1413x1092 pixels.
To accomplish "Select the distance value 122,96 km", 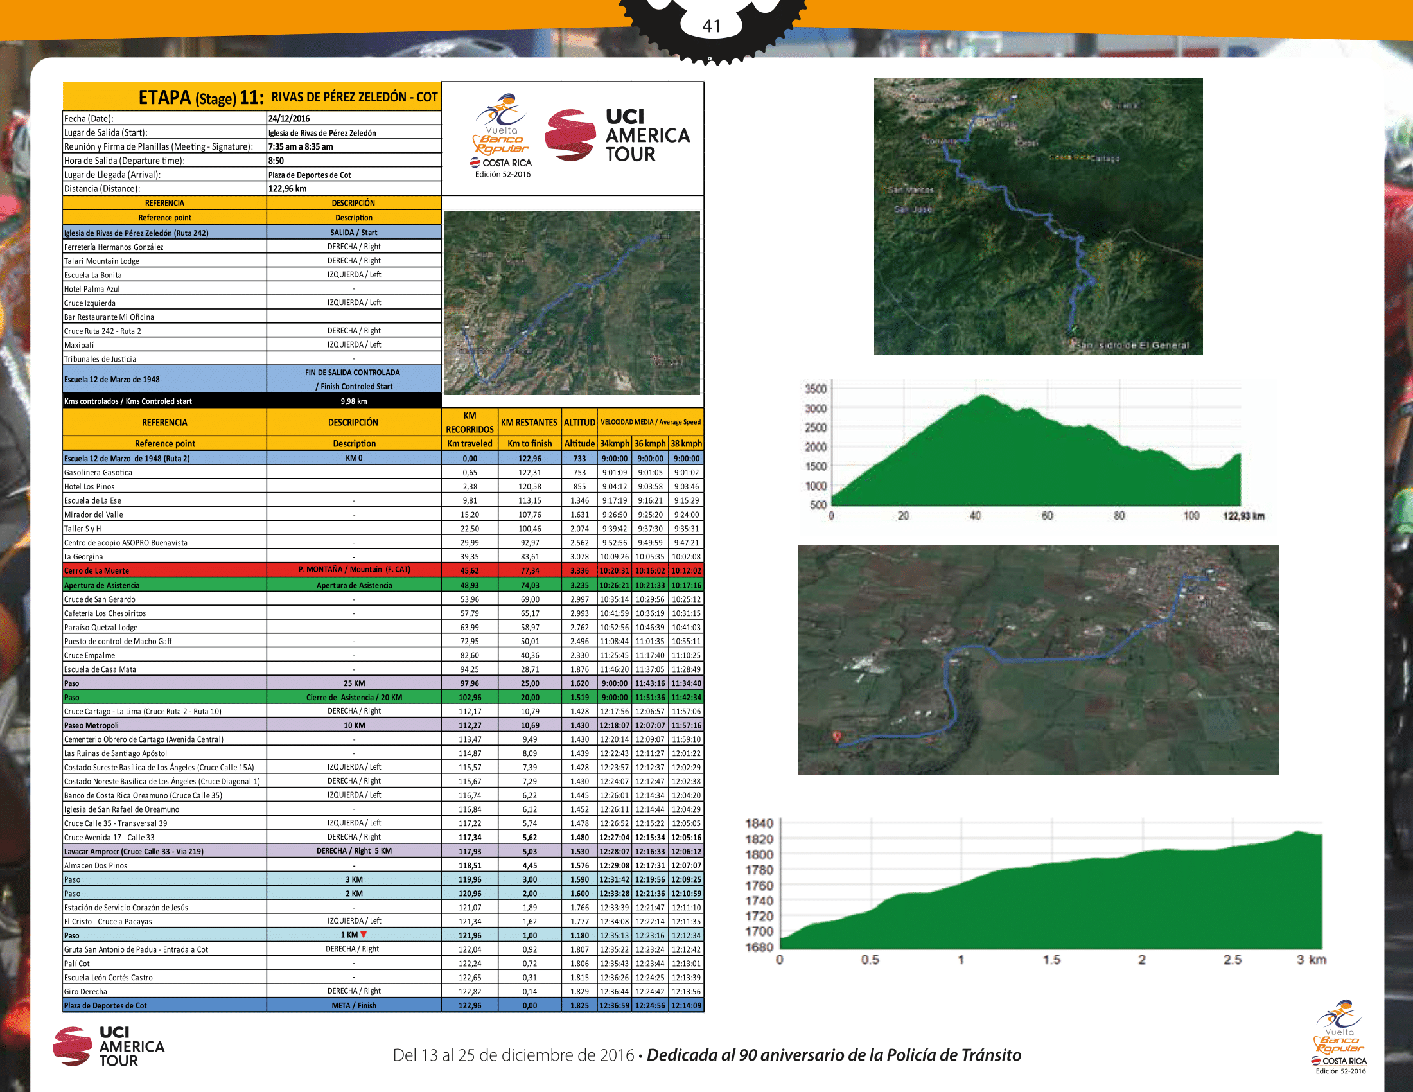I will click(x=287, y=189).
